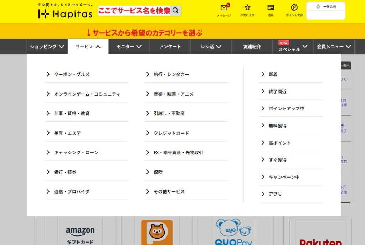Screen dimensions: 365x245
Task: Open 旅行・レンタカー category
Action: coord(171,75)
